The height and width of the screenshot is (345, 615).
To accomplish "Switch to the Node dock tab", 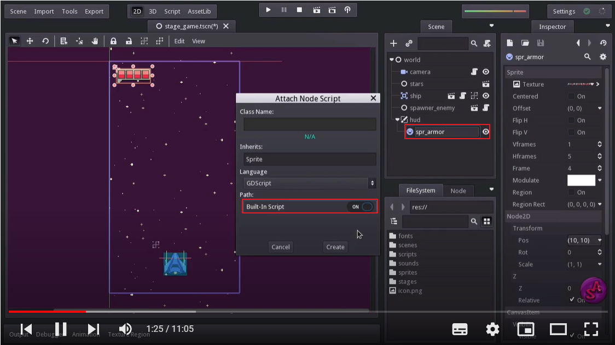I will 458,191.
